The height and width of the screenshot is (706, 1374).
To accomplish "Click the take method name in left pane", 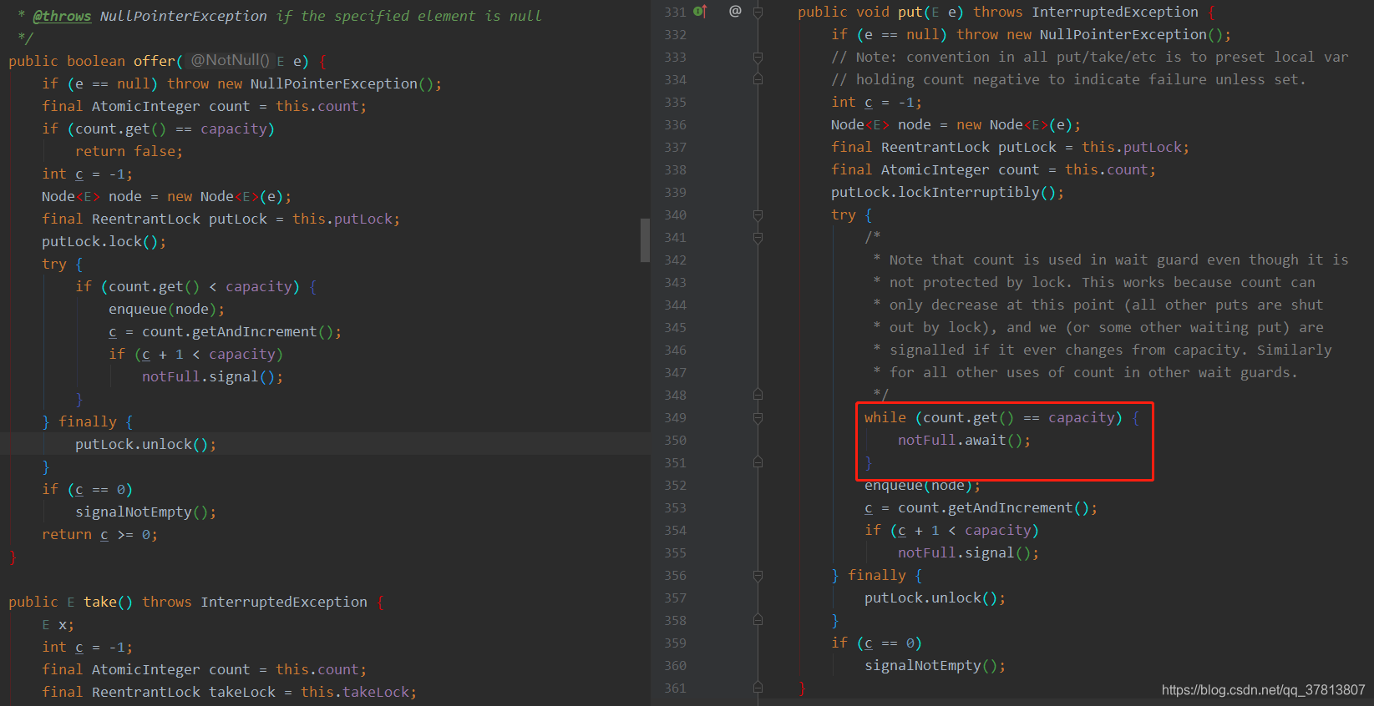I will pyautogui.click(x=100, y=602).
